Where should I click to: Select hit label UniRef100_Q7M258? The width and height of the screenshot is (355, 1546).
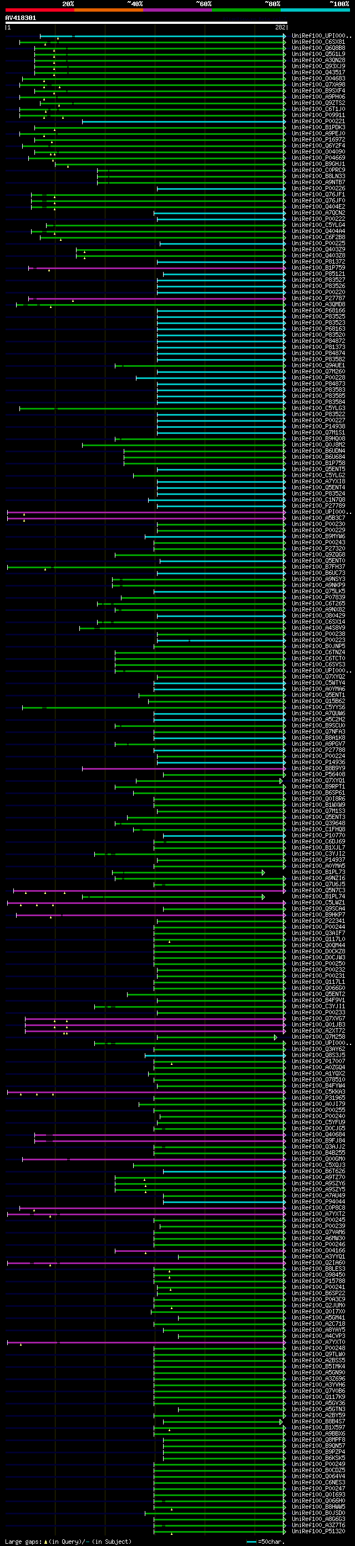[x=318, y=1037]
